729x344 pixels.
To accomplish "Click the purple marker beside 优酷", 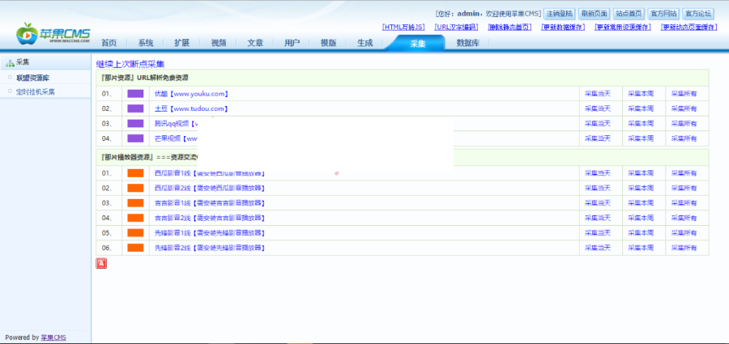I will (135, 94).
